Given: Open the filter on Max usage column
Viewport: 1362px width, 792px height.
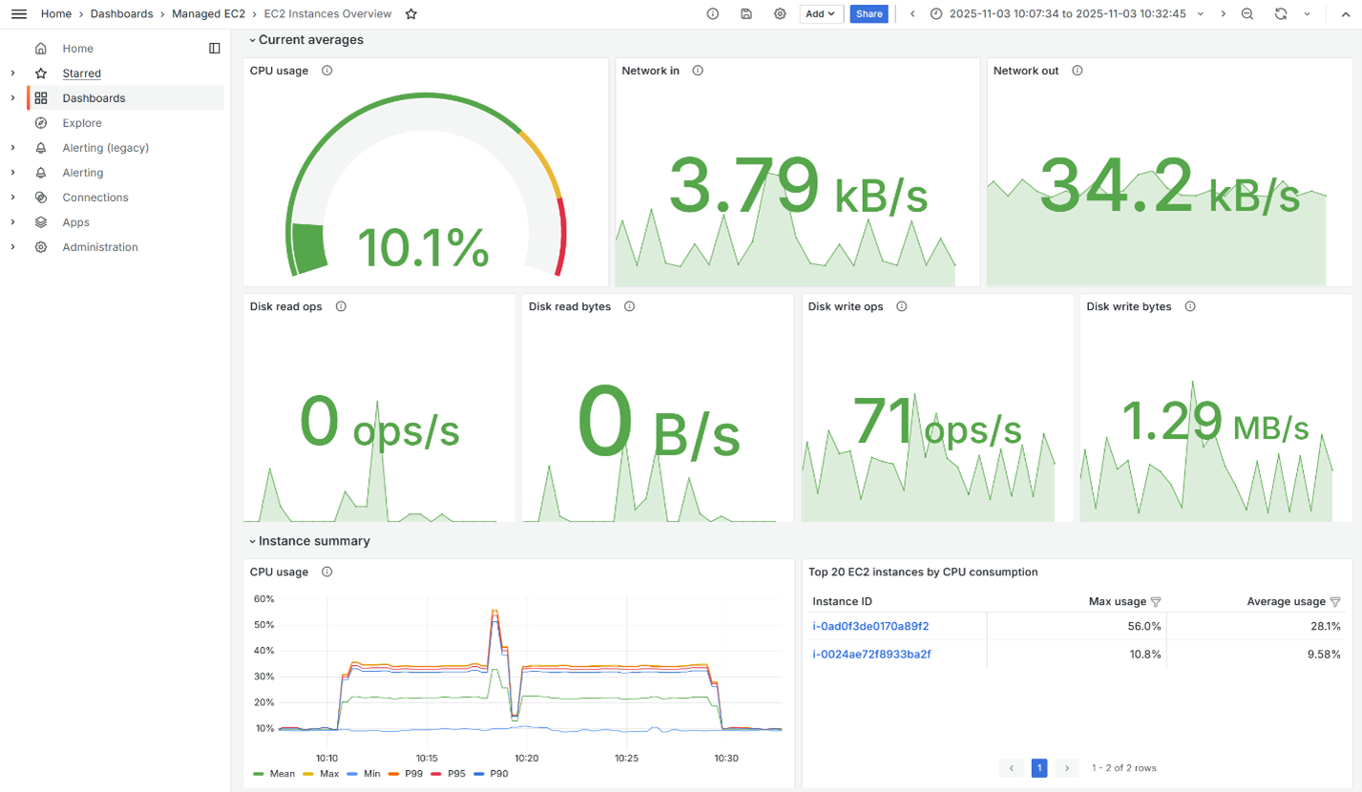Looking at the screenshot, I should coord(1155,601).
